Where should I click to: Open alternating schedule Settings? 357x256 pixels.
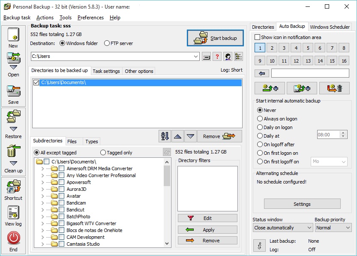click(x=302, y=204)
